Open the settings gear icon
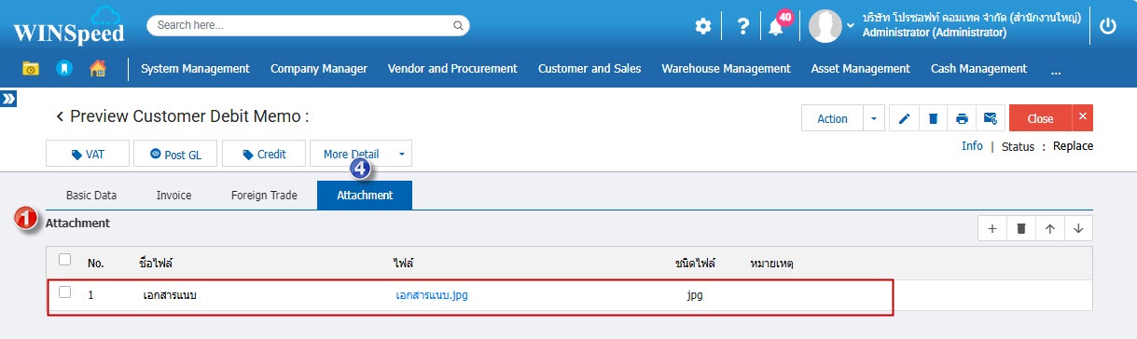1137x339 pixels. [703, 26]
